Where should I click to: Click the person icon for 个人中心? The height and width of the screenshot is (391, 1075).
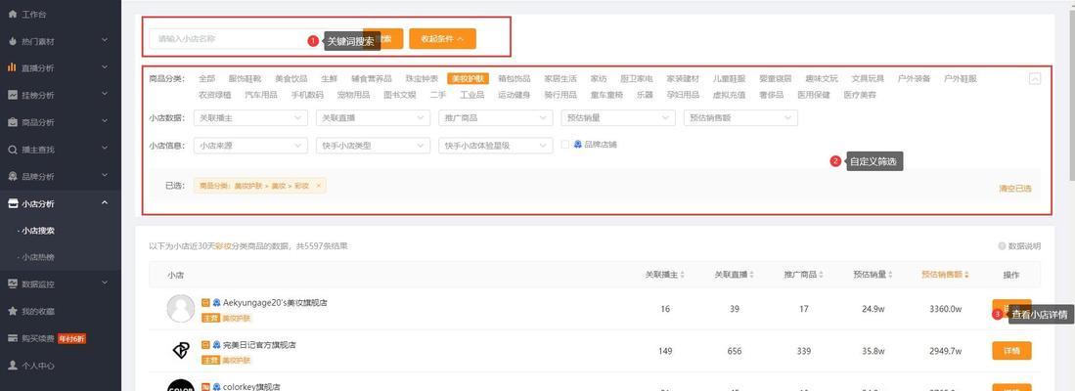(x=13, y=365)
